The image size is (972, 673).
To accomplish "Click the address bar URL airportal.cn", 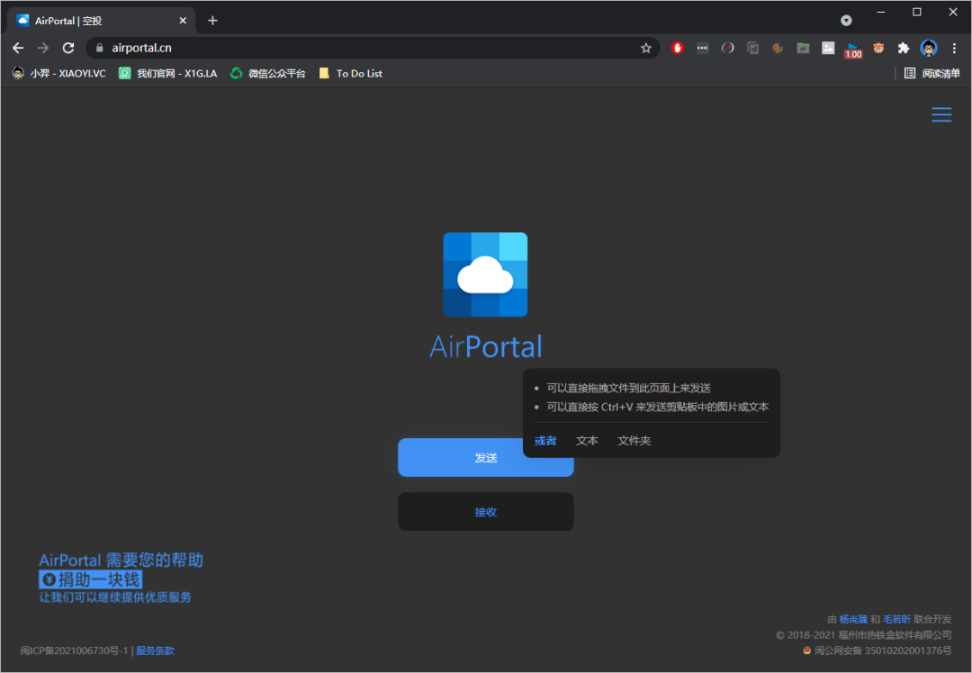I will point(141,48).
